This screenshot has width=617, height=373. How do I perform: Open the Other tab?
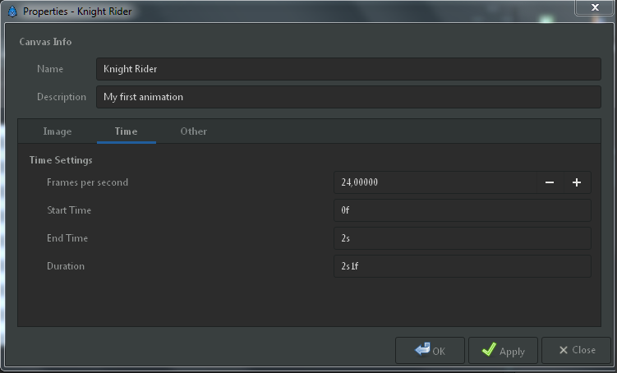pos(194,131)
